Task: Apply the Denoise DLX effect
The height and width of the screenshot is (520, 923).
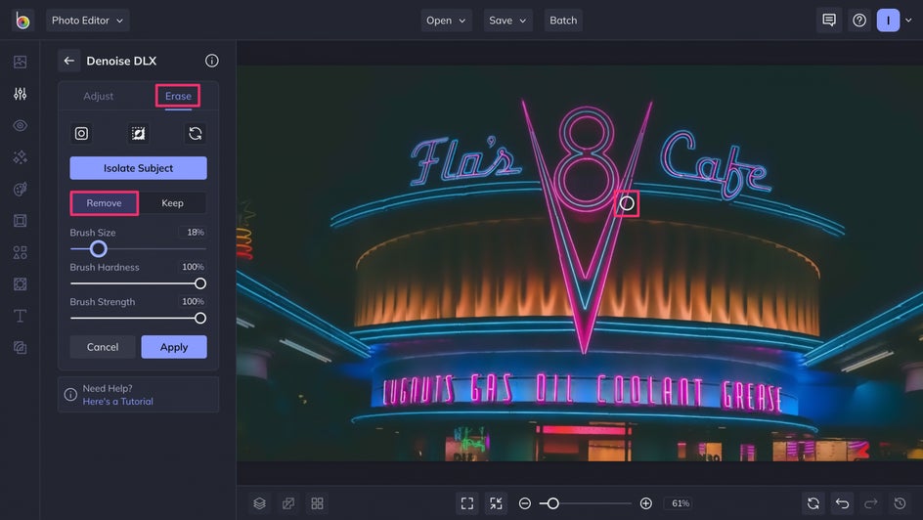Action: click(174, 347)
